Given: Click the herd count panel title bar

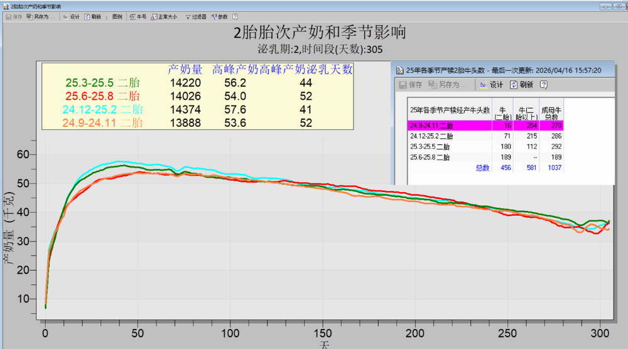Looking at the screenshot, I should click(x=504, y=70).
